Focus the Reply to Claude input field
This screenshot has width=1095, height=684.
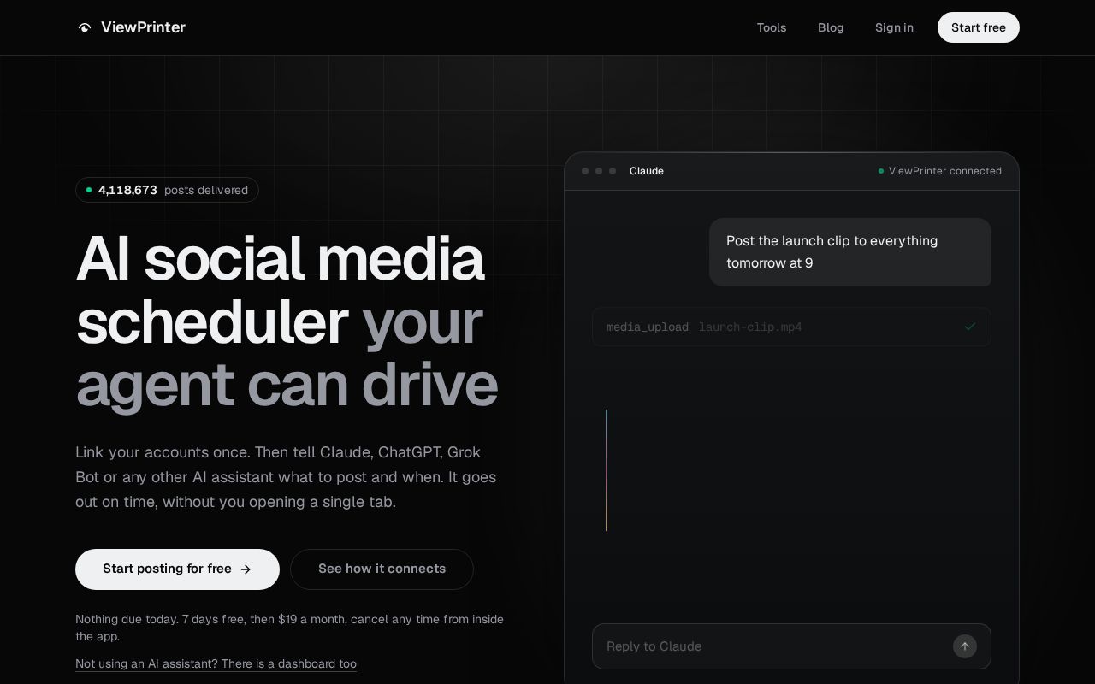pos(791,646)
